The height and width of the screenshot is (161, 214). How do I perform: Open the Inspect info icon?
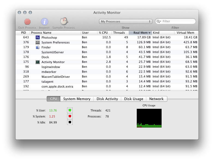[44, 22]
